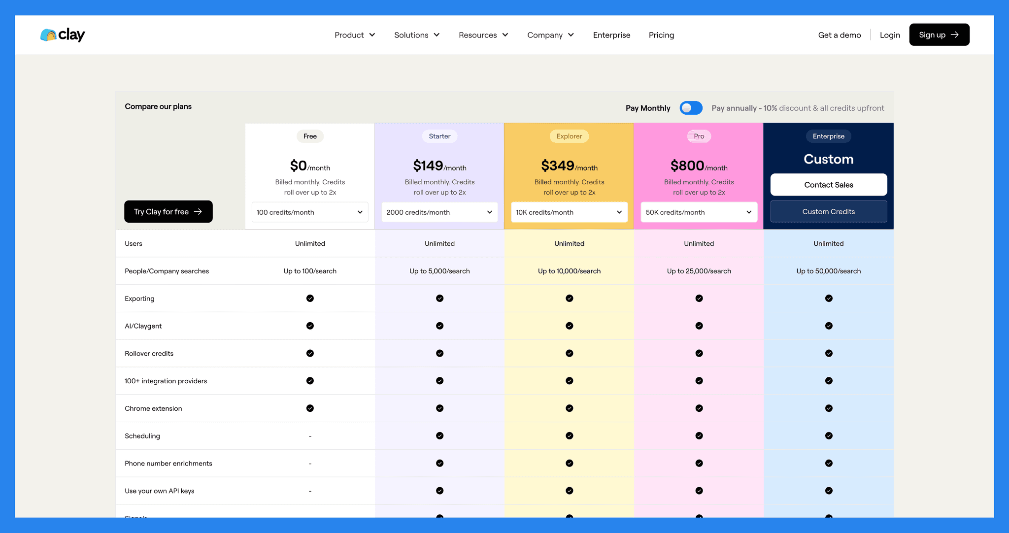The image size is (1009, 533).
Task: Select the Pay Monthly billing label
Action: pyautogui.click(x=647, y=108)
